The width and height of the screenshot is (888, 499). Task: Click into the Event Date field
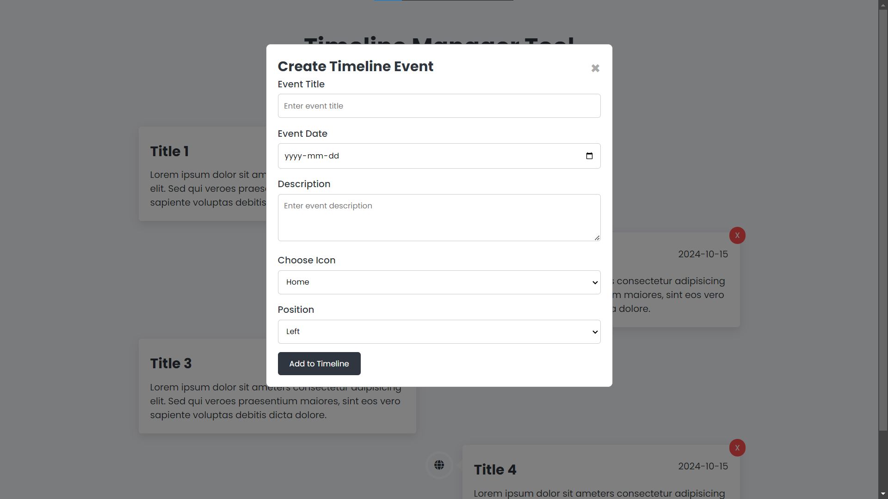pyautogui.click(x=416, y=156)
